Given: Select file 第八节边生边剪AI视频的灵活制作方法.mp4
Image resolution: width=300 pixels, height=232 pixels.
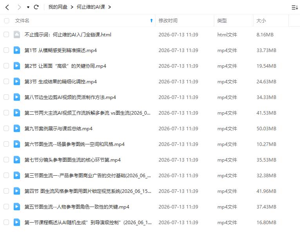Looking at the screenshot, I should point(70,97).
